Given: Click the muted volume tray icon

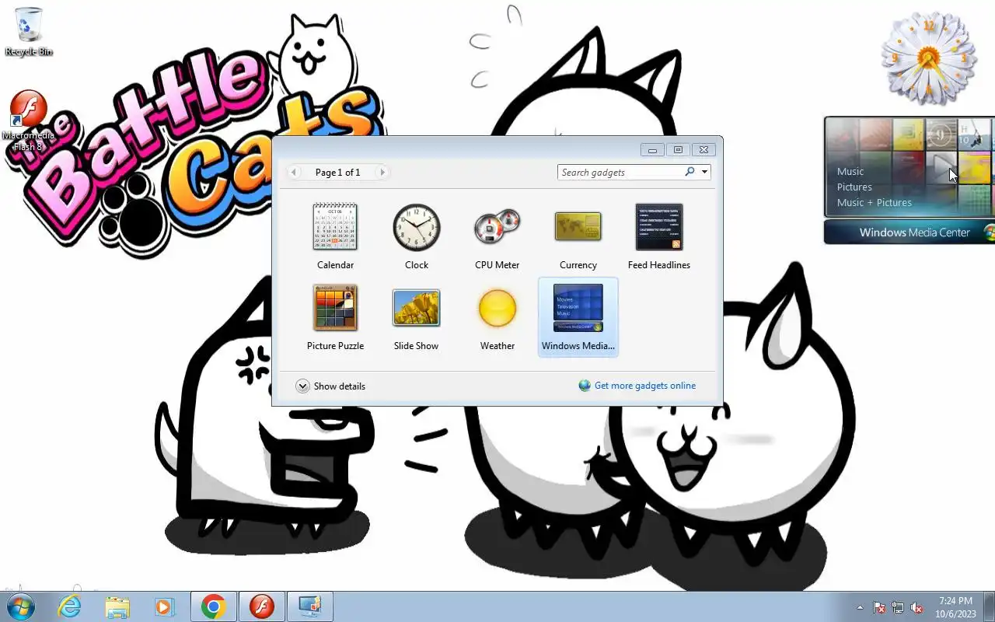Looking at the screenshot, I should click(x=916, y=607).
